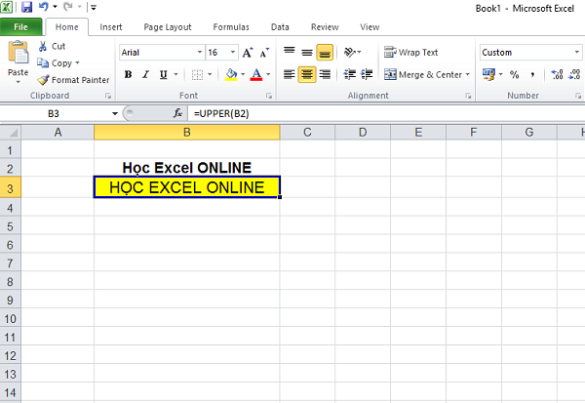The width and height of the screenshot is (585, 403).
Task: Click the Align Text Left icon
Action: click(289, 74)
